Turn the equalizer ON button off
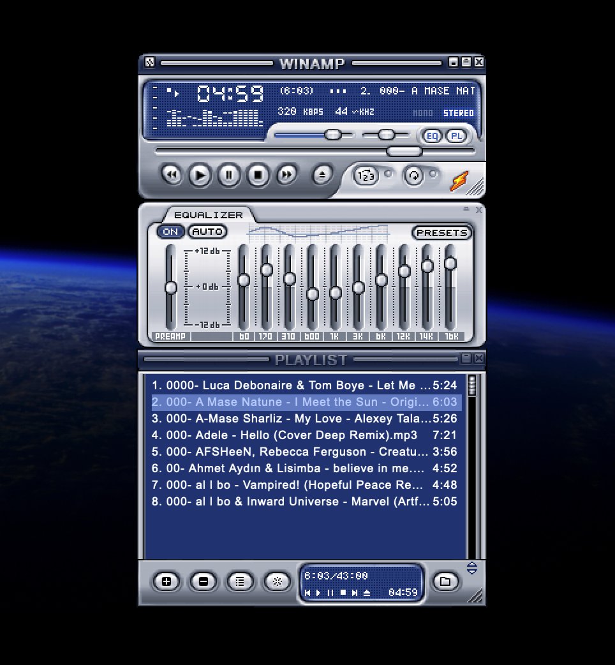615x665 pixels. (x=170, y=232)
